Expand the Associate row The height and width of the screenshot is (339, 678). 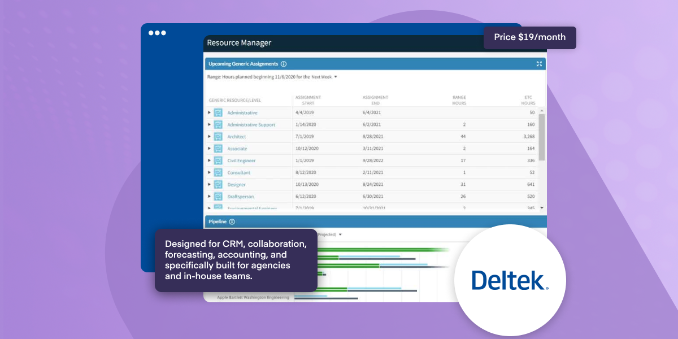point(210,149)
